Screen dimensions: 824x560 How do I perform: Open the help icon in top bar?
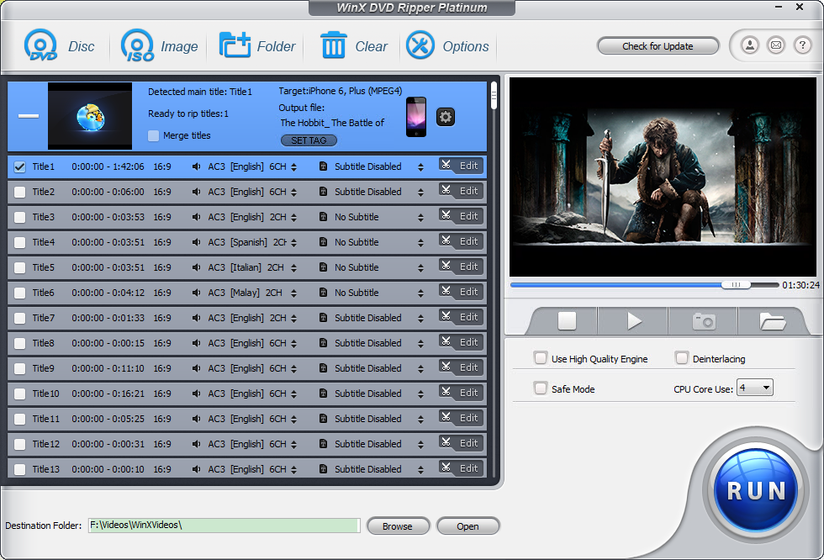coord(801,45)
